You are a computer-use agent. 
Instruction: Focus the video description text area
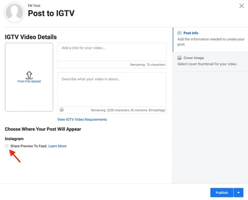click(112, 90)
